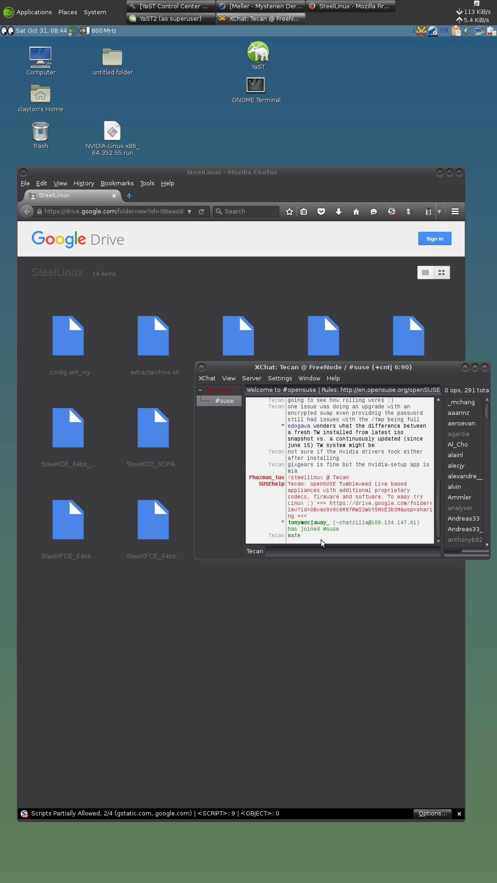
Task: Open Firefox Tools menu
Action: pos(147,183)
